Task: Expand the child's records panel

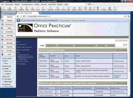Action: (123, 83)
